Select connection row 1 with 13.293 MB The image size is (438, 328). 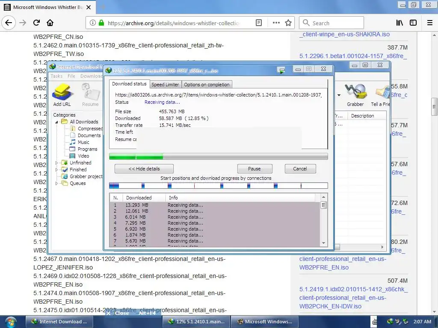pyautogui.click(x=215, y=205)
